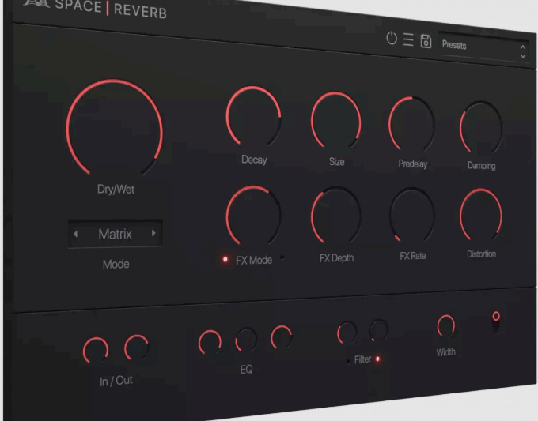Select previous preset with up chevron

point(523,47)
